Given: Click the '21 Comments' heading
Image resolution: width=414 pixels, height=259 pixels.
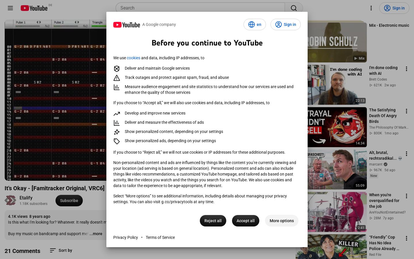Looking at the screenshot, I should click(22, 251).
